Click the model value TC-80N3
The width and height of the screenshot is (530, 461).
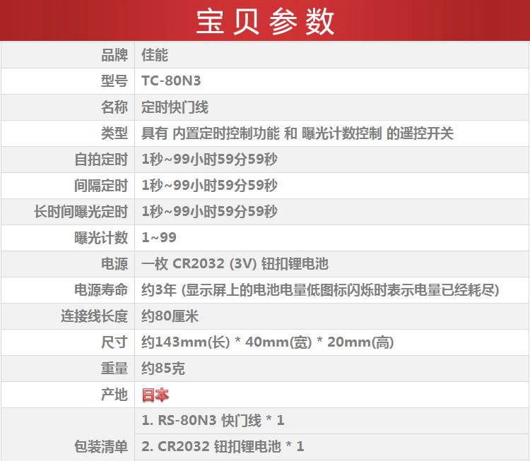coord(171,81)
